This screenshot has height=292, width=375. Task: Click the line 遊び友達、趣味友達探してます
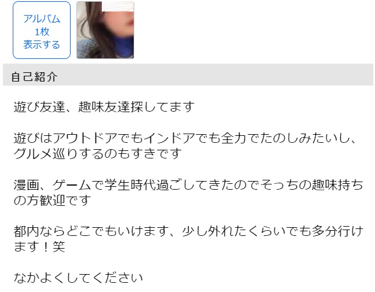point(104,106)
